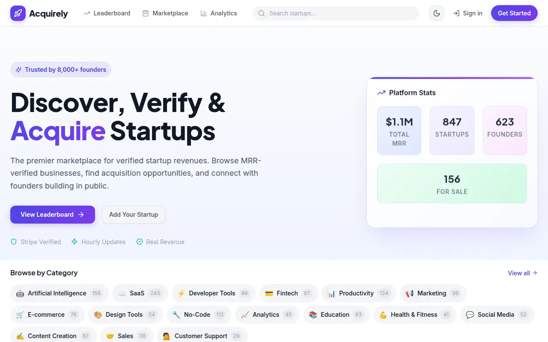This screenshot has height=342, width=548.
Task: Click the View Leaderboard button
Action: click(53, 215)
